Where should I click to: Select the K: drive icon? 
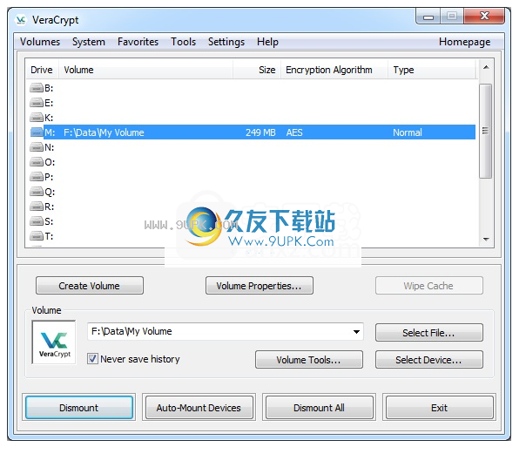point(37,118)
